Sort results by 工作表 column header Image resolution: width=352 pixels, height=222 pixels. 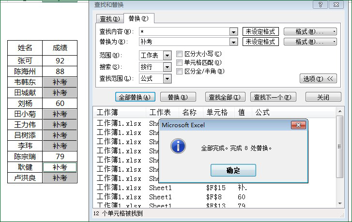tap(163, 112)
